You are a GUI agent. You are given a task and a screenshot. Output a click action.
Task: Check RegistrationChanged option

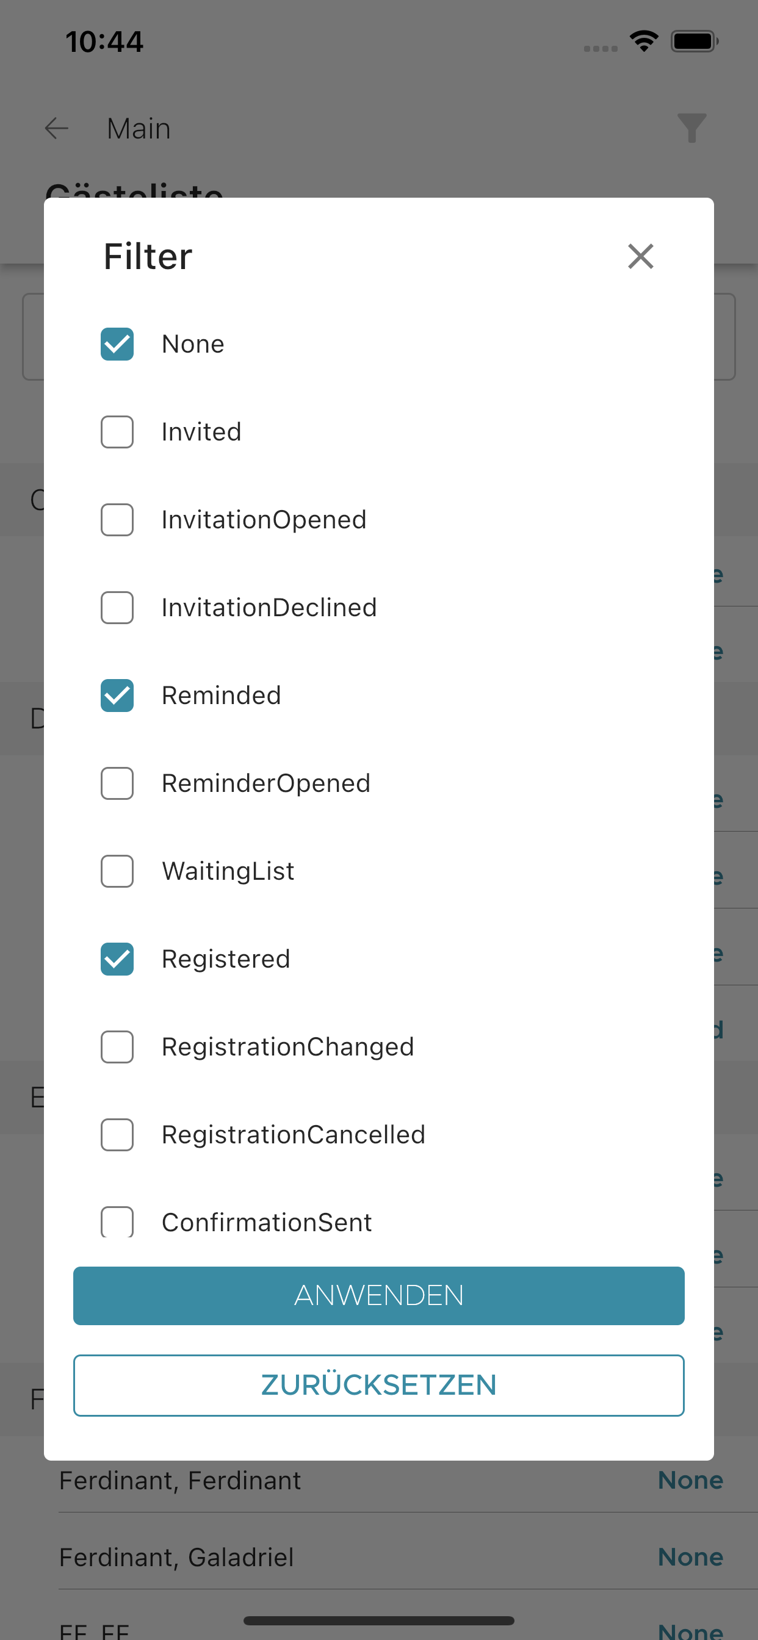point(117,1048)
